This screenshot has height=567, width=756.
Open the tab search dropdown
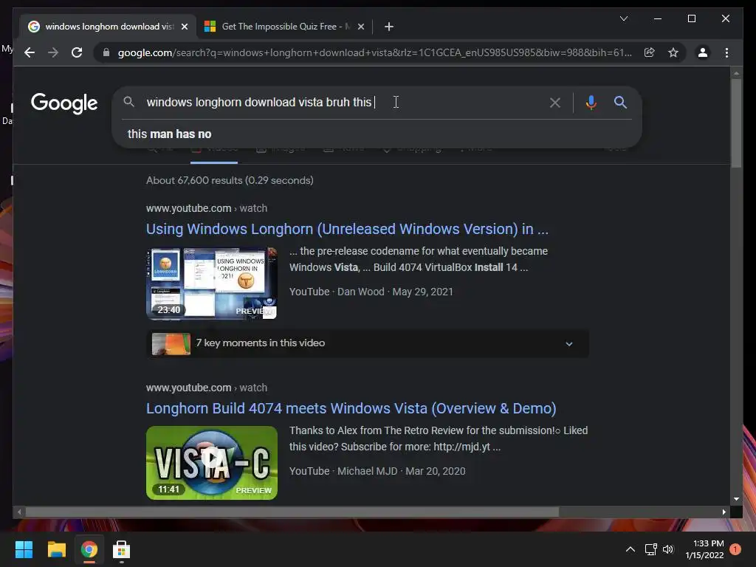pyautogui.click(x=623, y=18)
